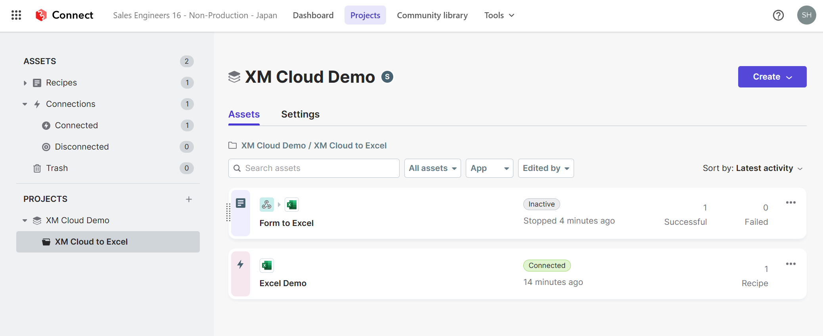Click the Connections lightning bolt icon
Viewport: 823px width, 336px height.
(x=37, y=104)
